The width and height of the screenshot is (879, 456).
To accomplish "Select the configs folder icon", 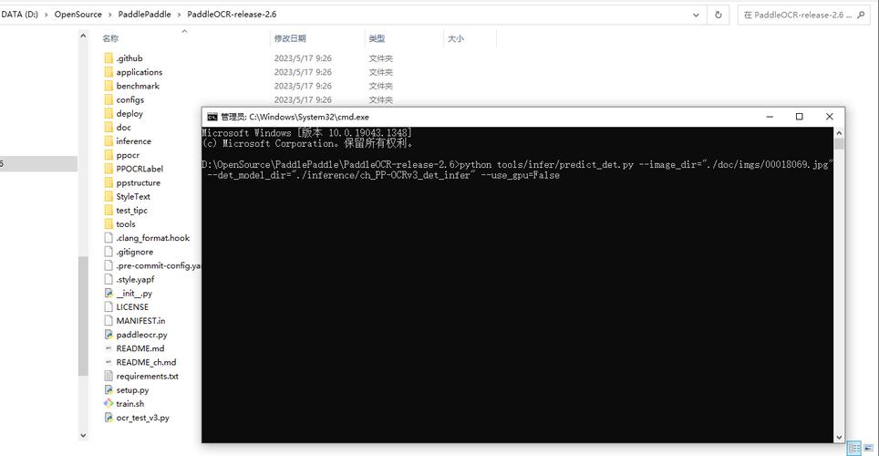I will point(109,99).
